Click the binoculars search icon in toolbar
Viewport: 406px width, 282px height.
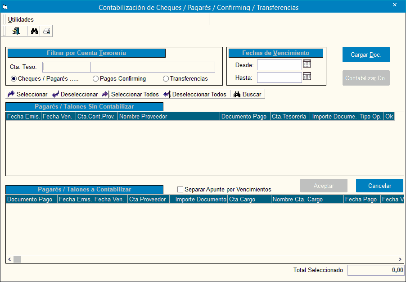pyautogui.click(x=34, y=31)
